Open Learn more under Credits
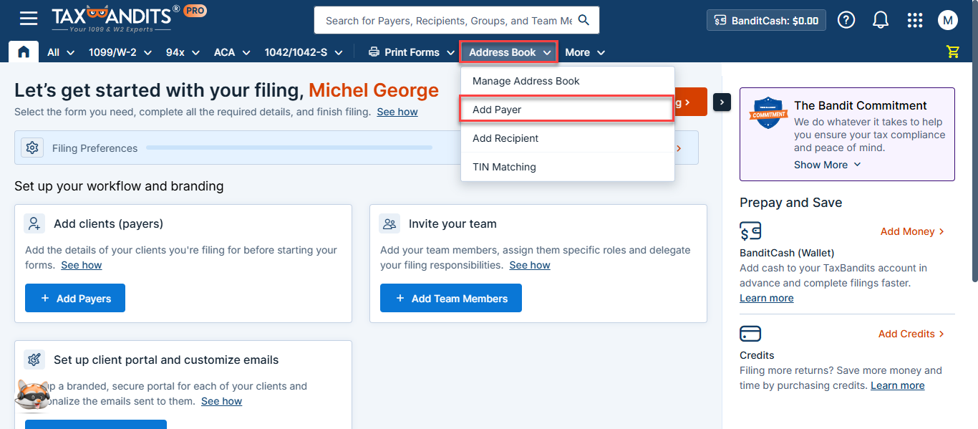 898,385
